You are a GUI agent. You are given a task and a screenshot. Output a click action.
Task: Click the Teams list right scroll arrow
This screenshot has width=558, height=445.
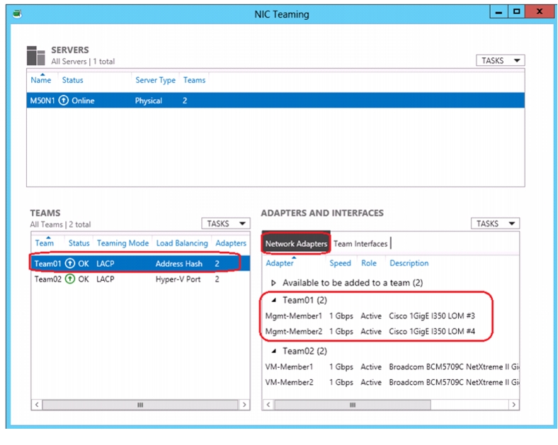(x=244, y=405)
